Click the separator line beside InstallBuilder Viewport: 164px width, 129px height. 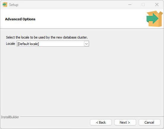coord(92,116)
